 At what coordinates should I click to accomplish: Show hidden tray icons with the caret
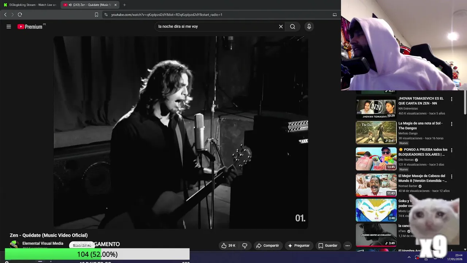click(x=409, y=257)
